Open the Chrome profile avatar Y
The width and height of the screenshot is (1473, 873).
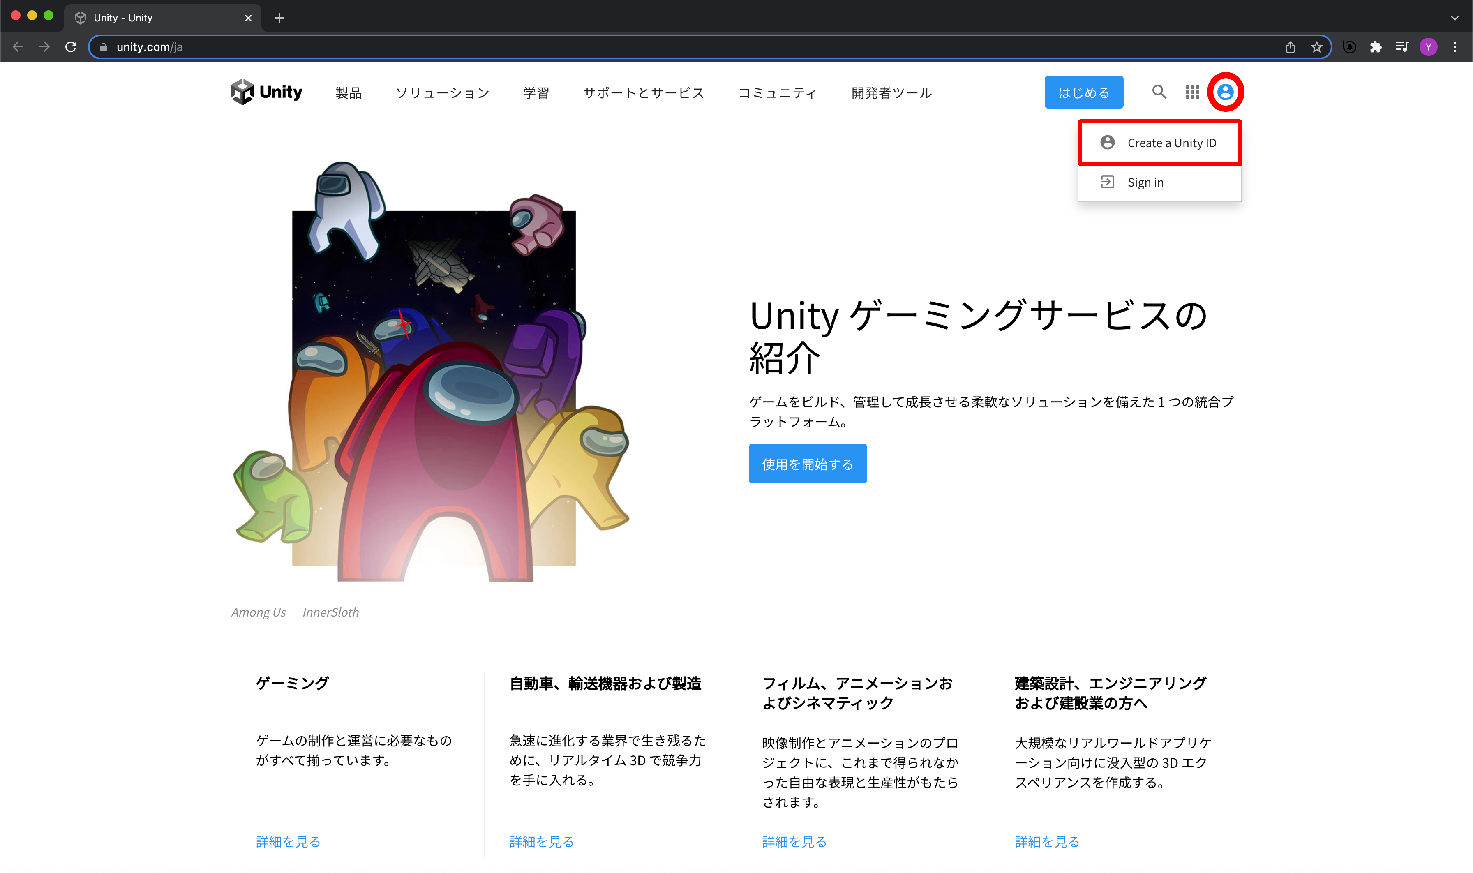coord(1428,47)
